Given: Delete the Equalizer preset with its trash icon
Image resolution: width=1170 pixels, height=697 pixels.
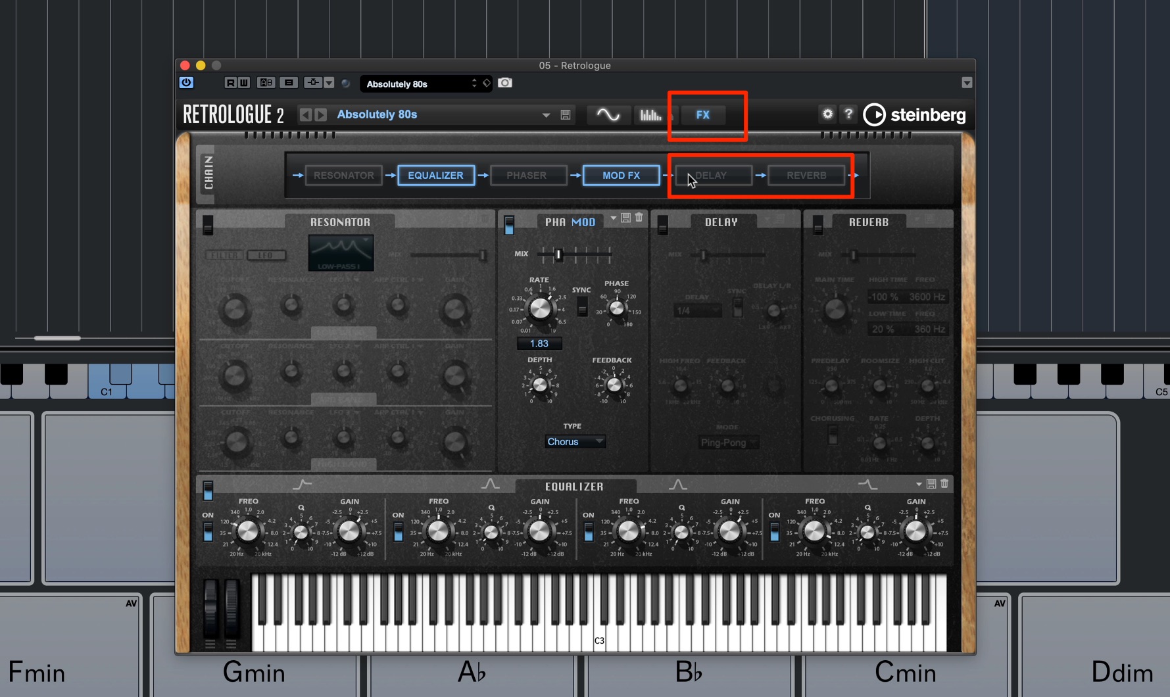Looking at the screenshot, I should click(944, 483).
